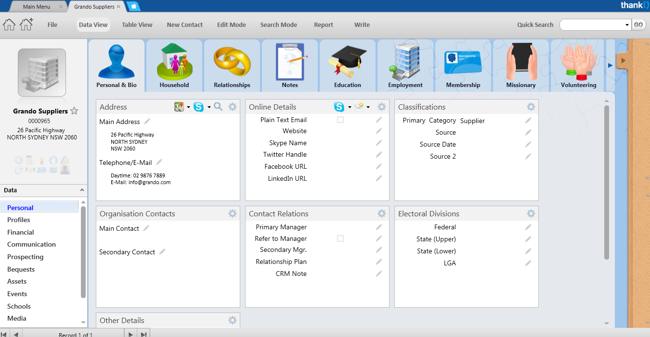Screen dimensions: 650x337
Task: Open the Relationships rings icon
Action: tap(232, 62)
